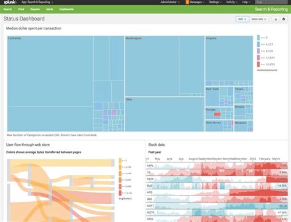Click the red cell inside Florida treemap block
Screen dimensions: 291x222
click(217, 114)
